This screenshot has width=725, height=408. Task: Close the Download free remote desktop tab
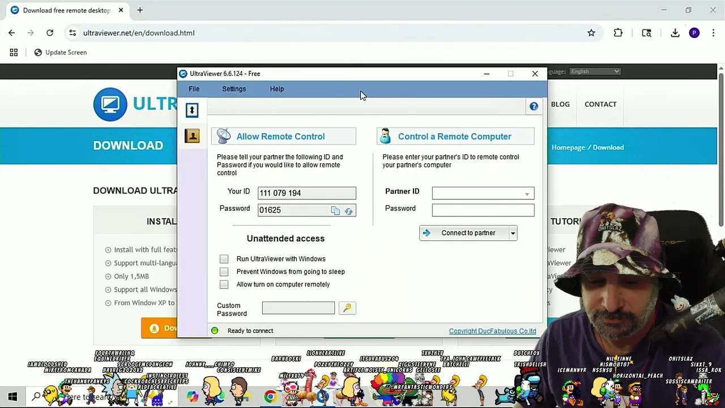121,10
